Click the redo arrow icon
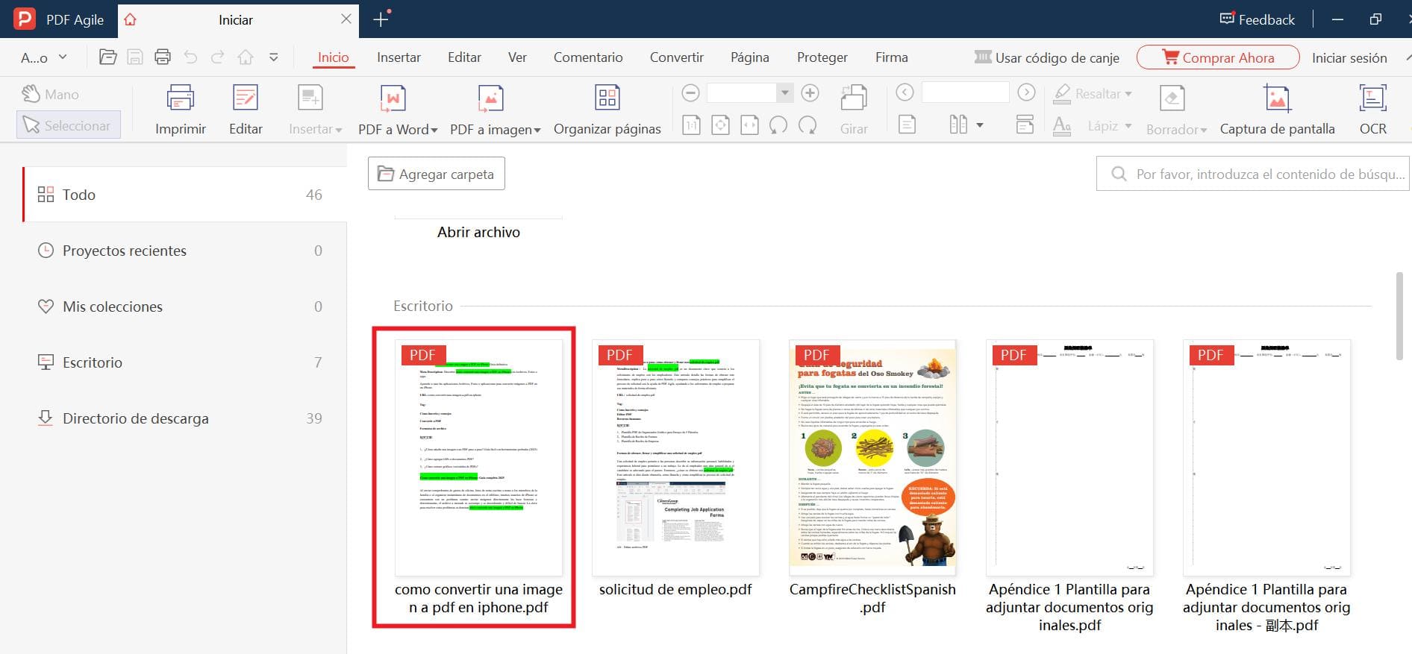 217,57
